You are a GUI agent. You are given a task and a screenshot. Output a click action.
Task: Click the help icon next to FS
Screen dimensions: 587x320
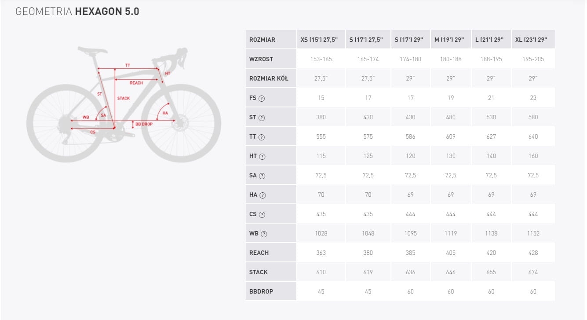tap(262, 98)
